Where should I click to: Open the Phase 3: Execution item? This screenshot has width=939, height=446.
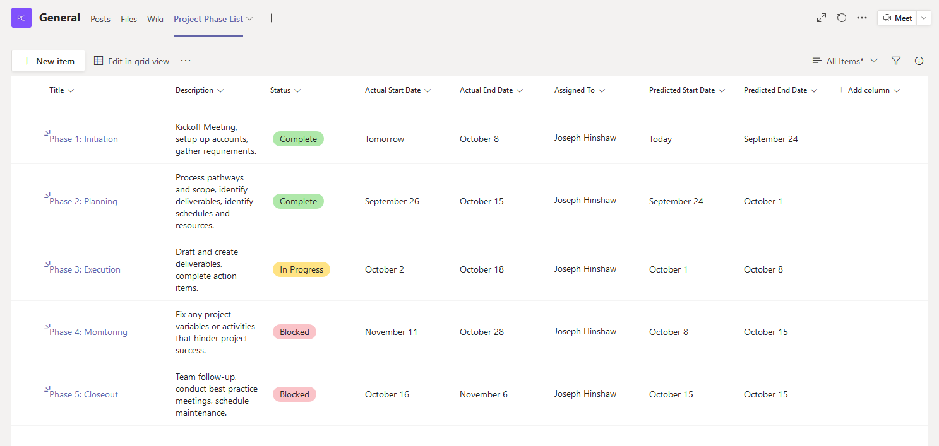click(85, 269)
